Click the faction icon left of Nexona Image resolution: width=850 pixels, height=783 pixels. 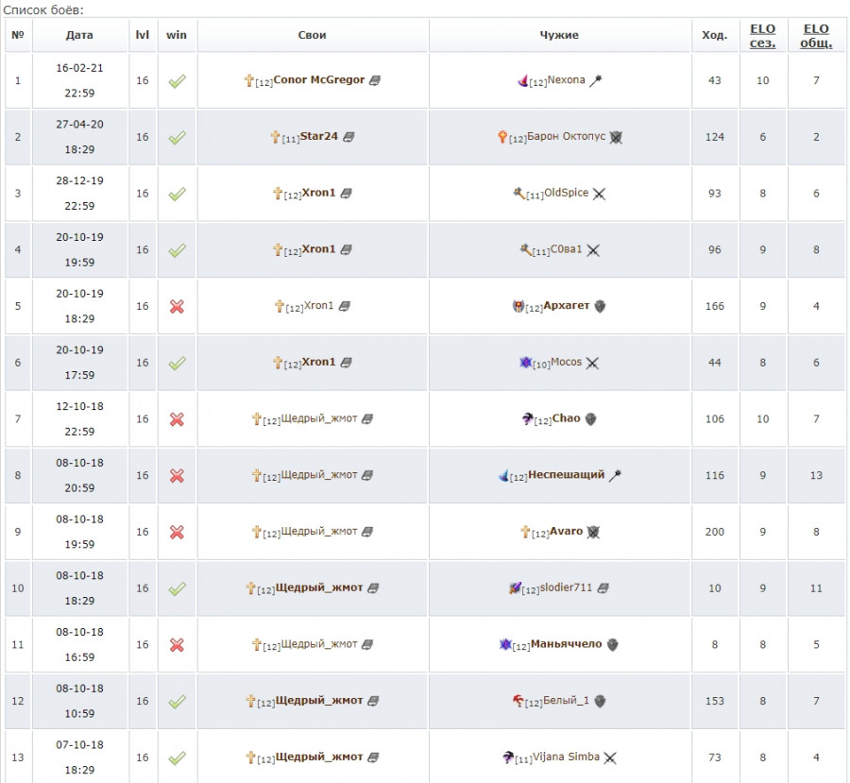(x=522, y=81)
